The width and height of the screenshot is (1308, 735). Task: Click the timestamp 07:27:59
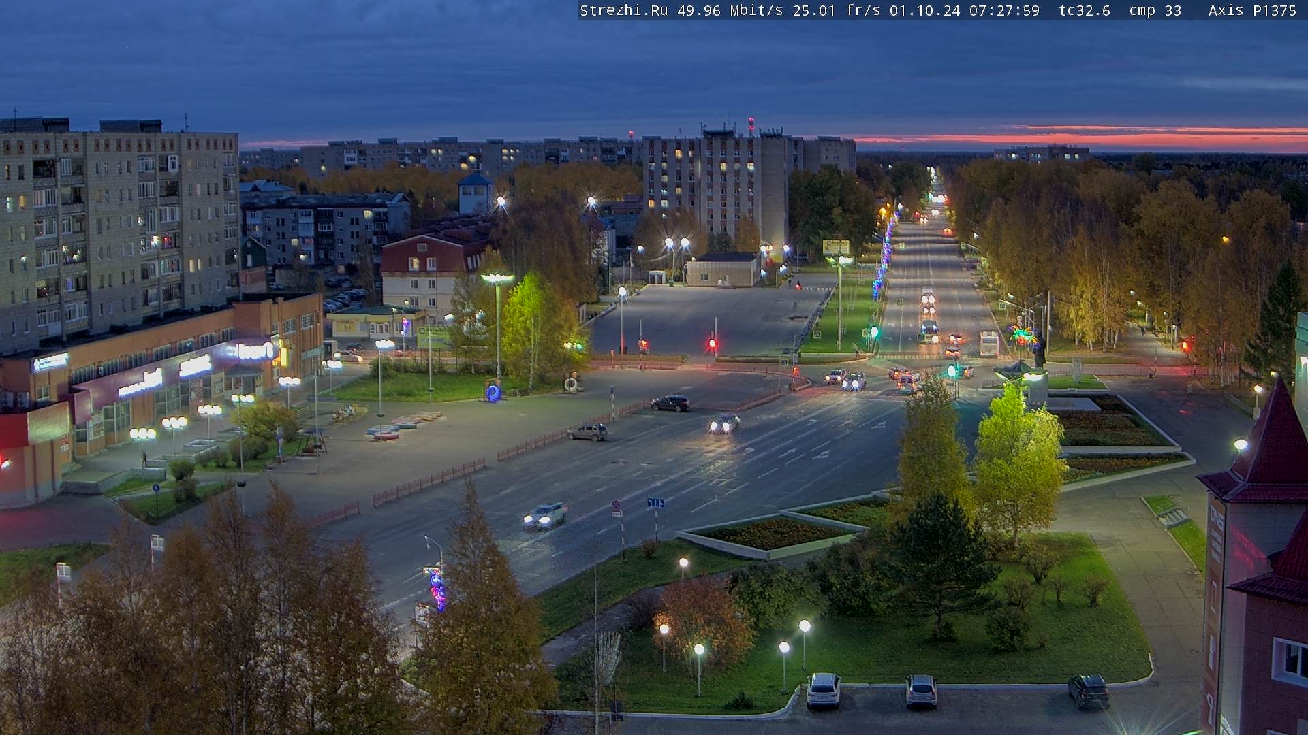pyautogui.click(x=1004, y=10)
